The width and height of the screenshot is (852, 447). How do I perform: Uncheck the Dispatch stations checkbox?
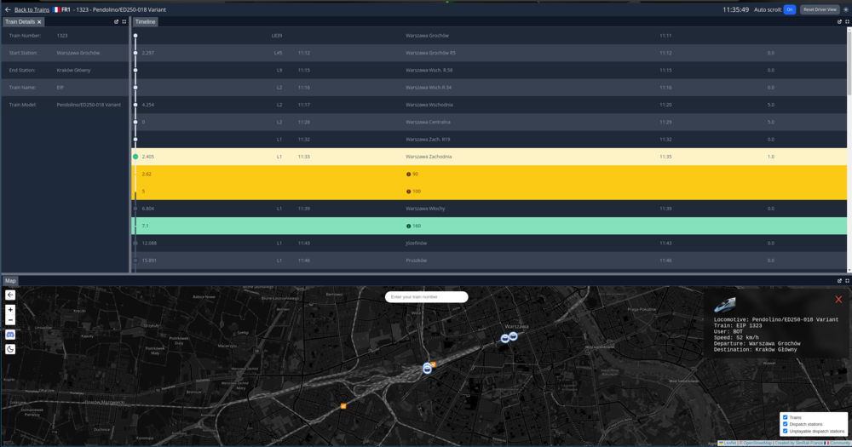point(785,424)
